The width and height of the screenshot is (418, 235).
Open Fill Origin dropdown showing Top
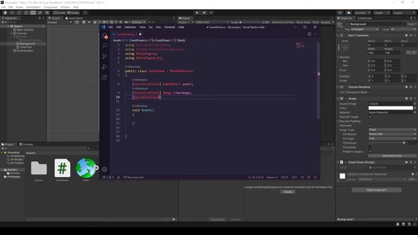[x=393, y=138]
